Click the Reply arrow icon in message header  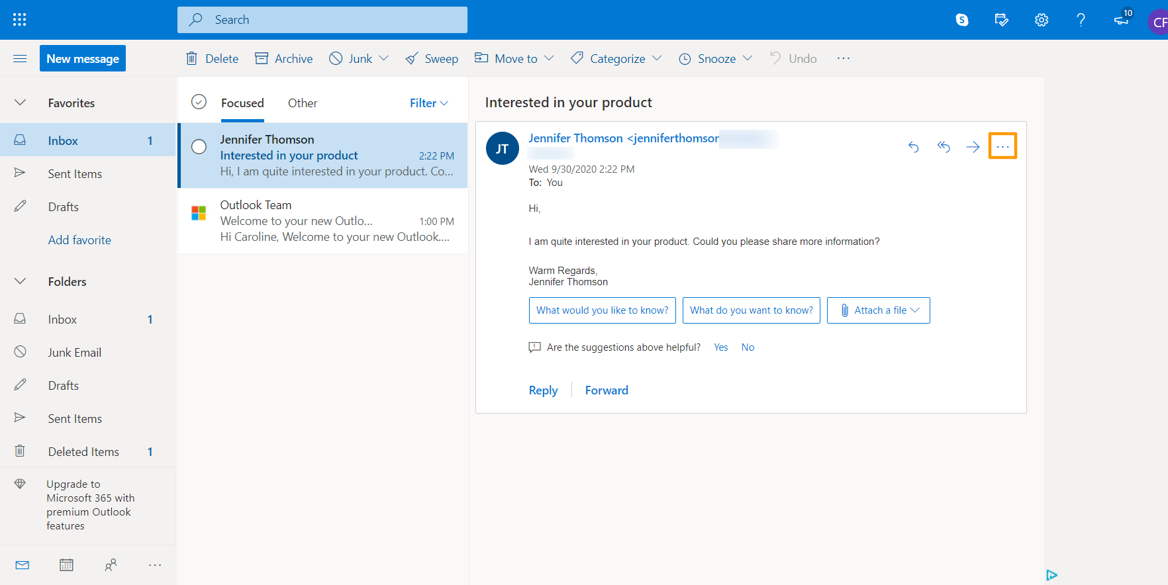point(914,147)
